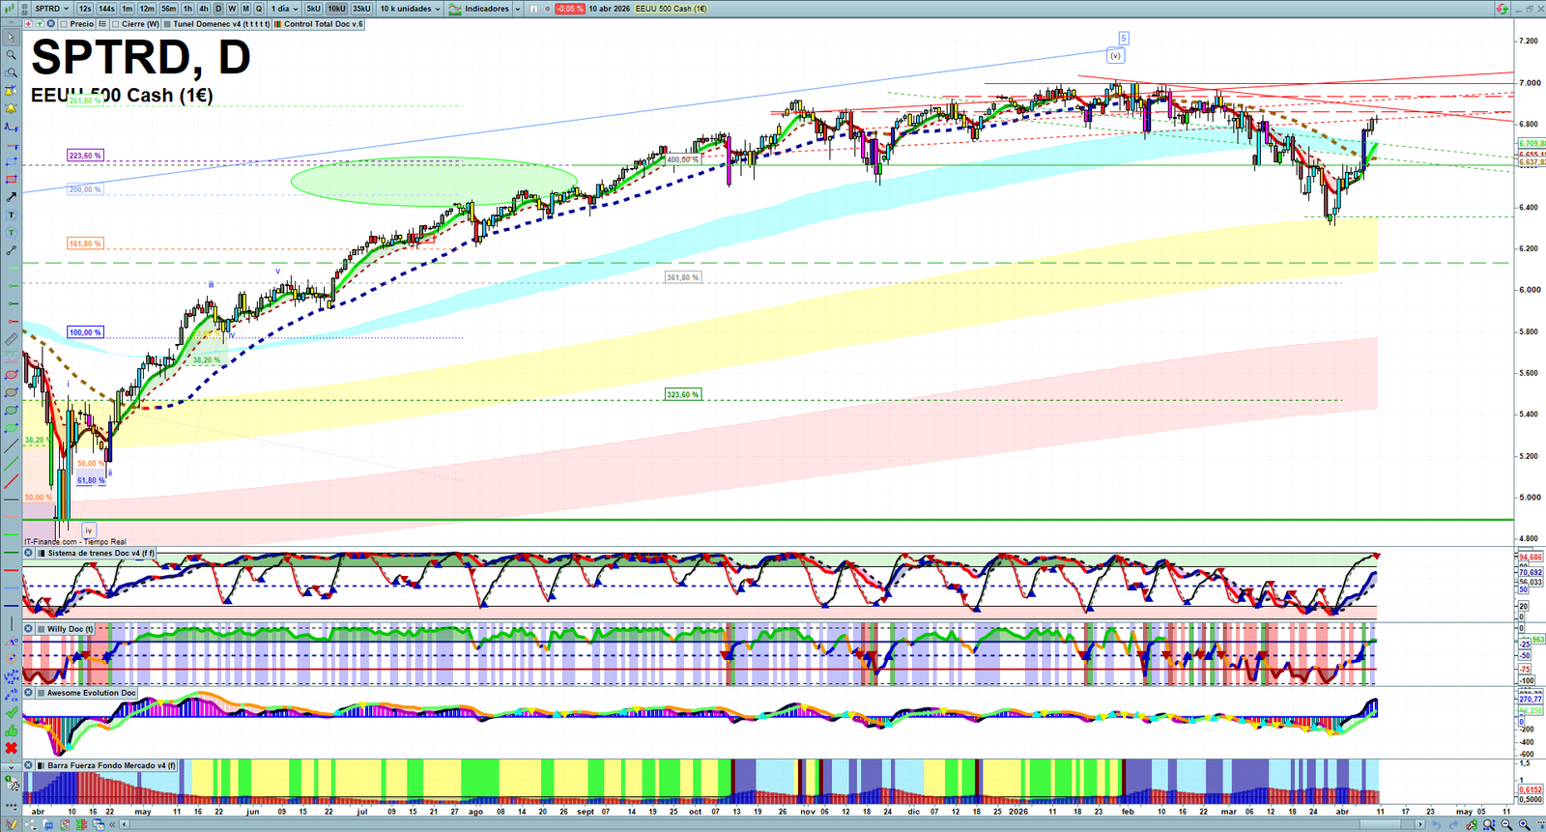Open the arrow dropdown next to Indicadores
The height and width of the screenshot is (832, 1546).
coord(518,9)
